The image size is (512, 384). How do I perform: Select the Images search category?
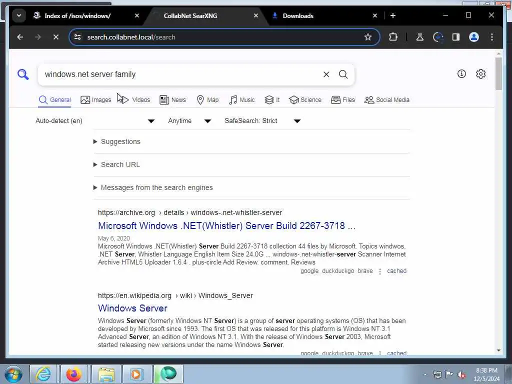(95, 100)
